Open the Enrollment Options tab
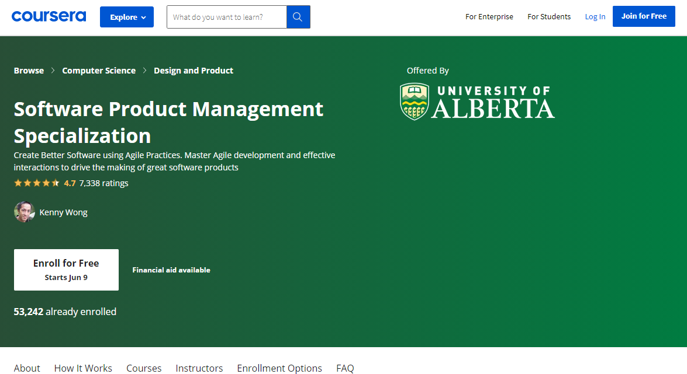The width and height of the screenshot is (687, 374). click(x=279, y=368)
